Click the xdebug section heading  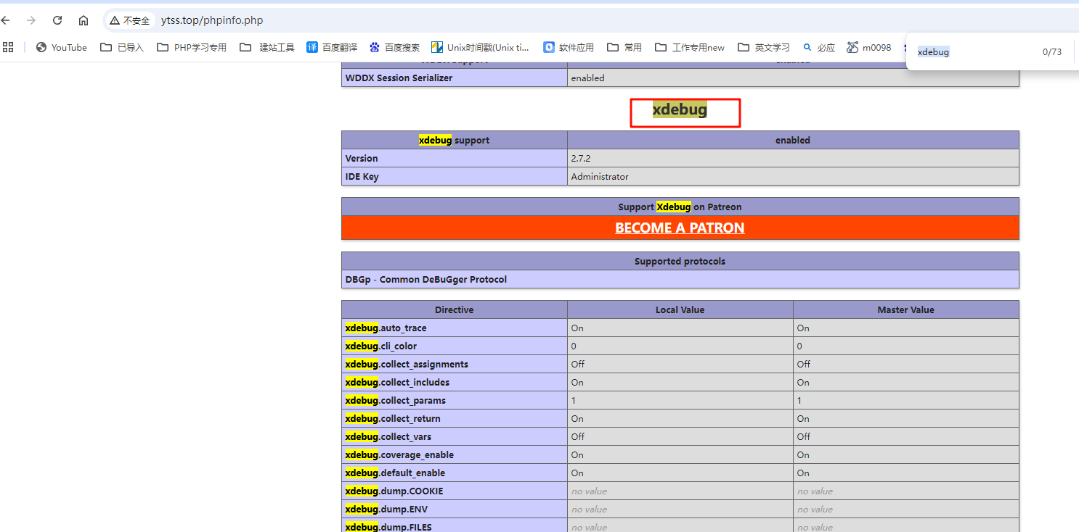click(680, 109)
